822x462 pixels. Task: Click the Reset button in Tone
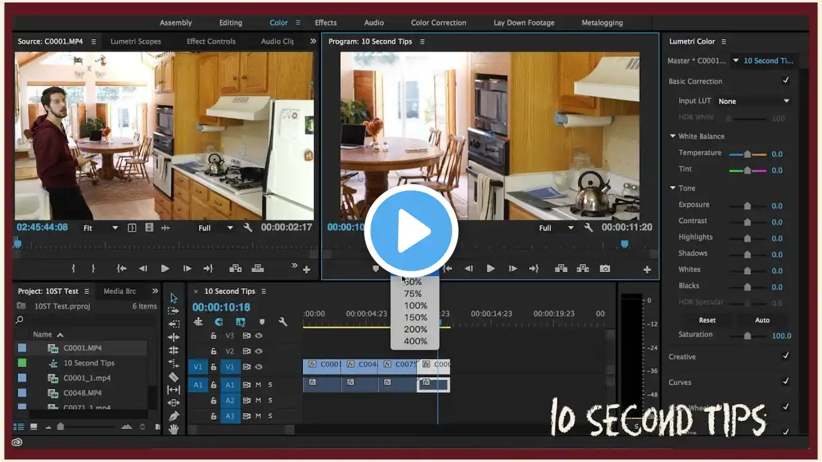707,320
